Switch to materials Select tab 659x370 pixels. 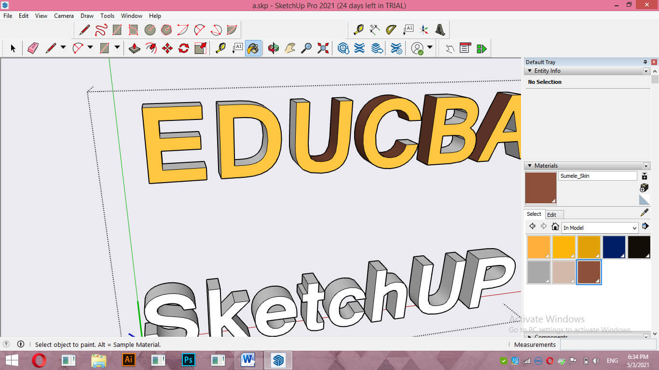click(x=534, y=214)
